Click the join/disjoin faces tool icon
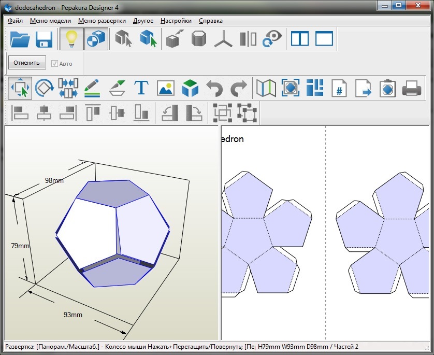 (x=68, y=88)
